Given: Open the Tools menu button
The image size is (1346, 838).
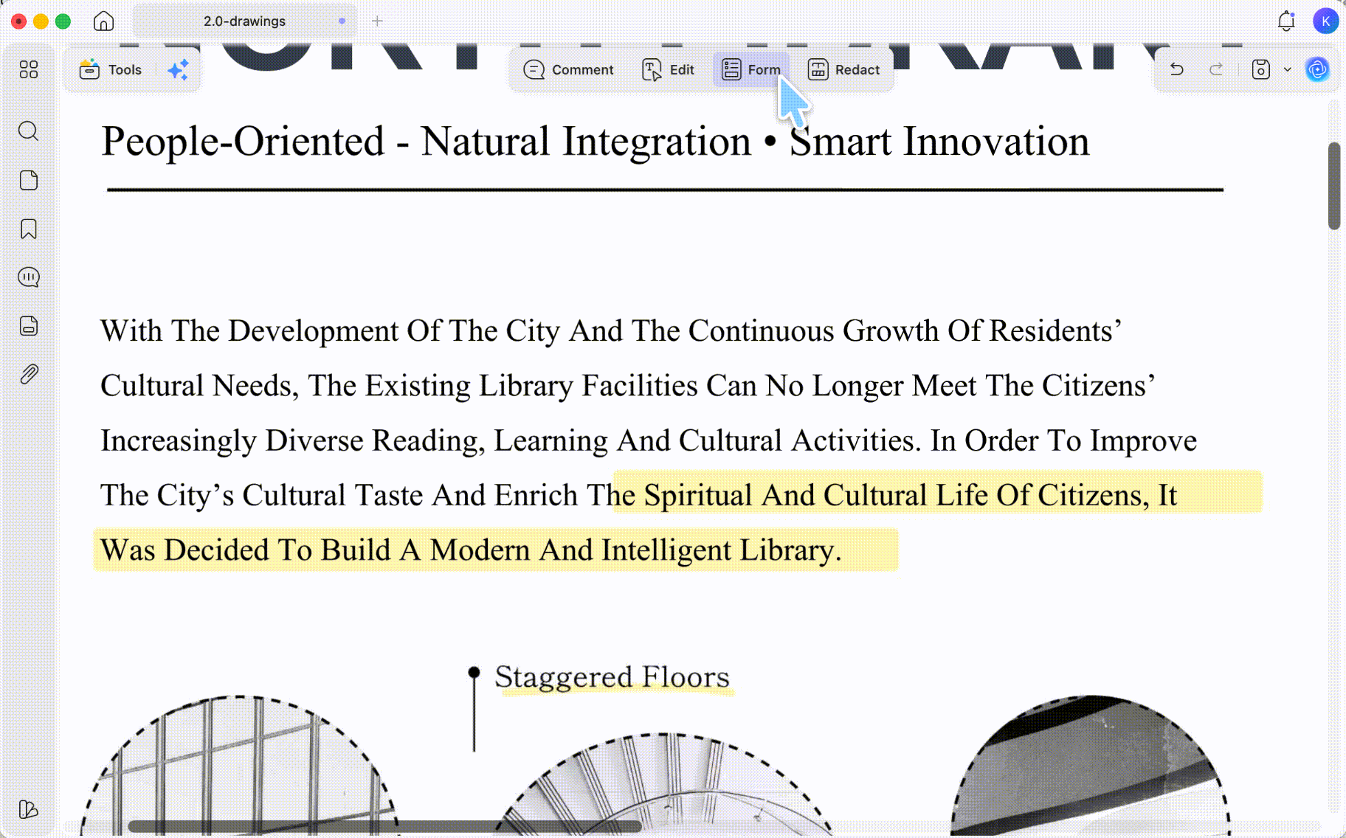Looking at the screenshot, I should (x=111, y=69).
